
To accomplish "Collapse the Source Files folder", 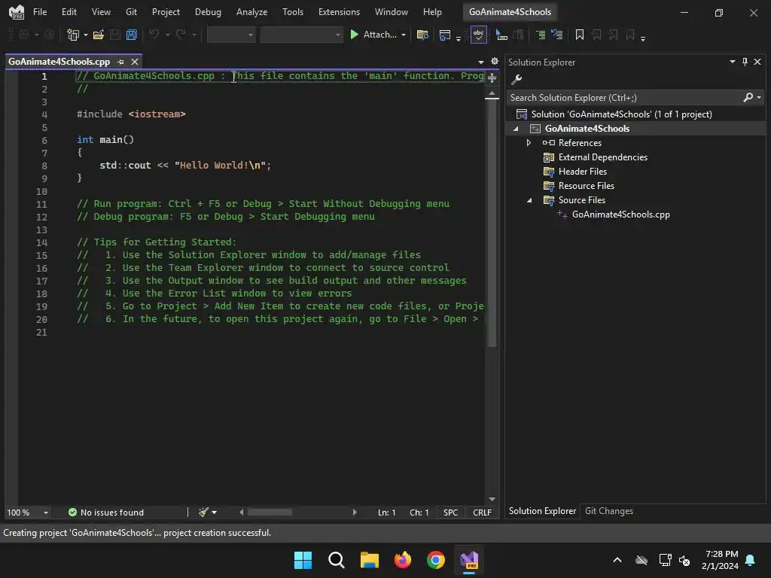I will point(529,200).
